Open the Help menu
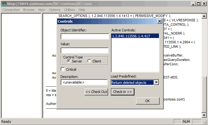This screenshot has height=125, width=208. [x=82, y=10]
